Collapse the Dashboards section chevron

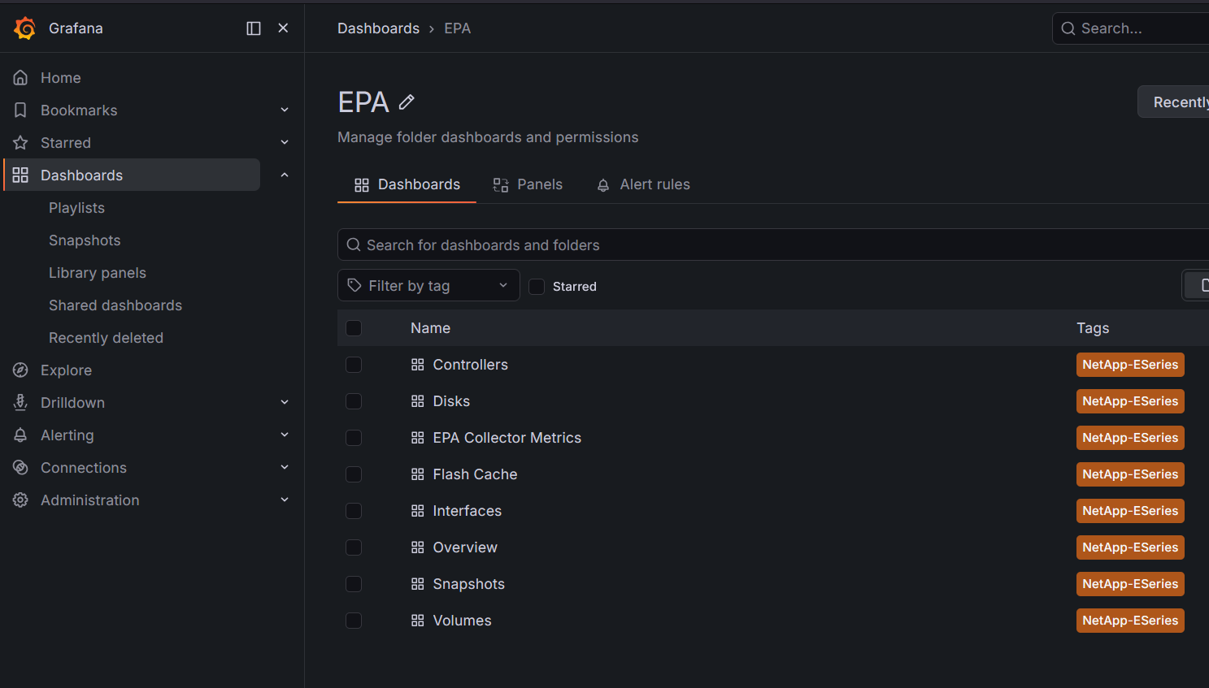pos(285,175)
